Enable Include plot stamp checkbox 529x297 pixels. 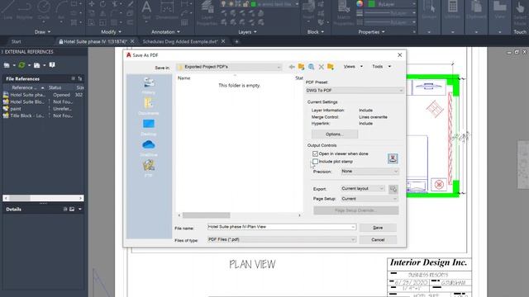[316, 162]
